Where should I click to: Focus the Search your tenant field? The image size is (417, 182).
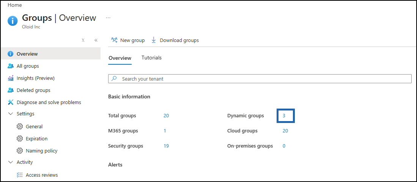[260, 79]
